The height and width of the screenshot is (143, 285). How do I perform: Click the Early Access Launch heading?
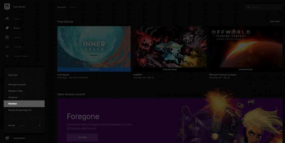[71, 94]
